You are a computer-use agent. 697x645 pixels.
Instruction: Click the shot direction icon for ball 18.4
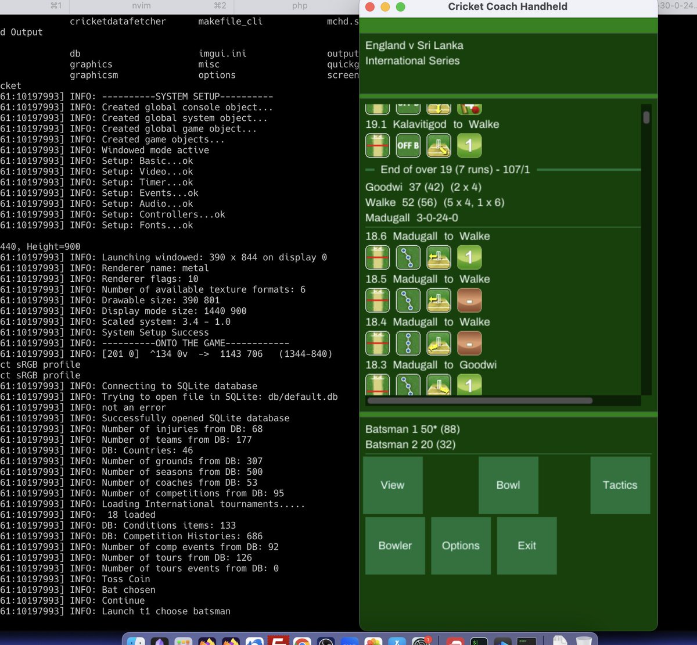(x=439, y=343)
